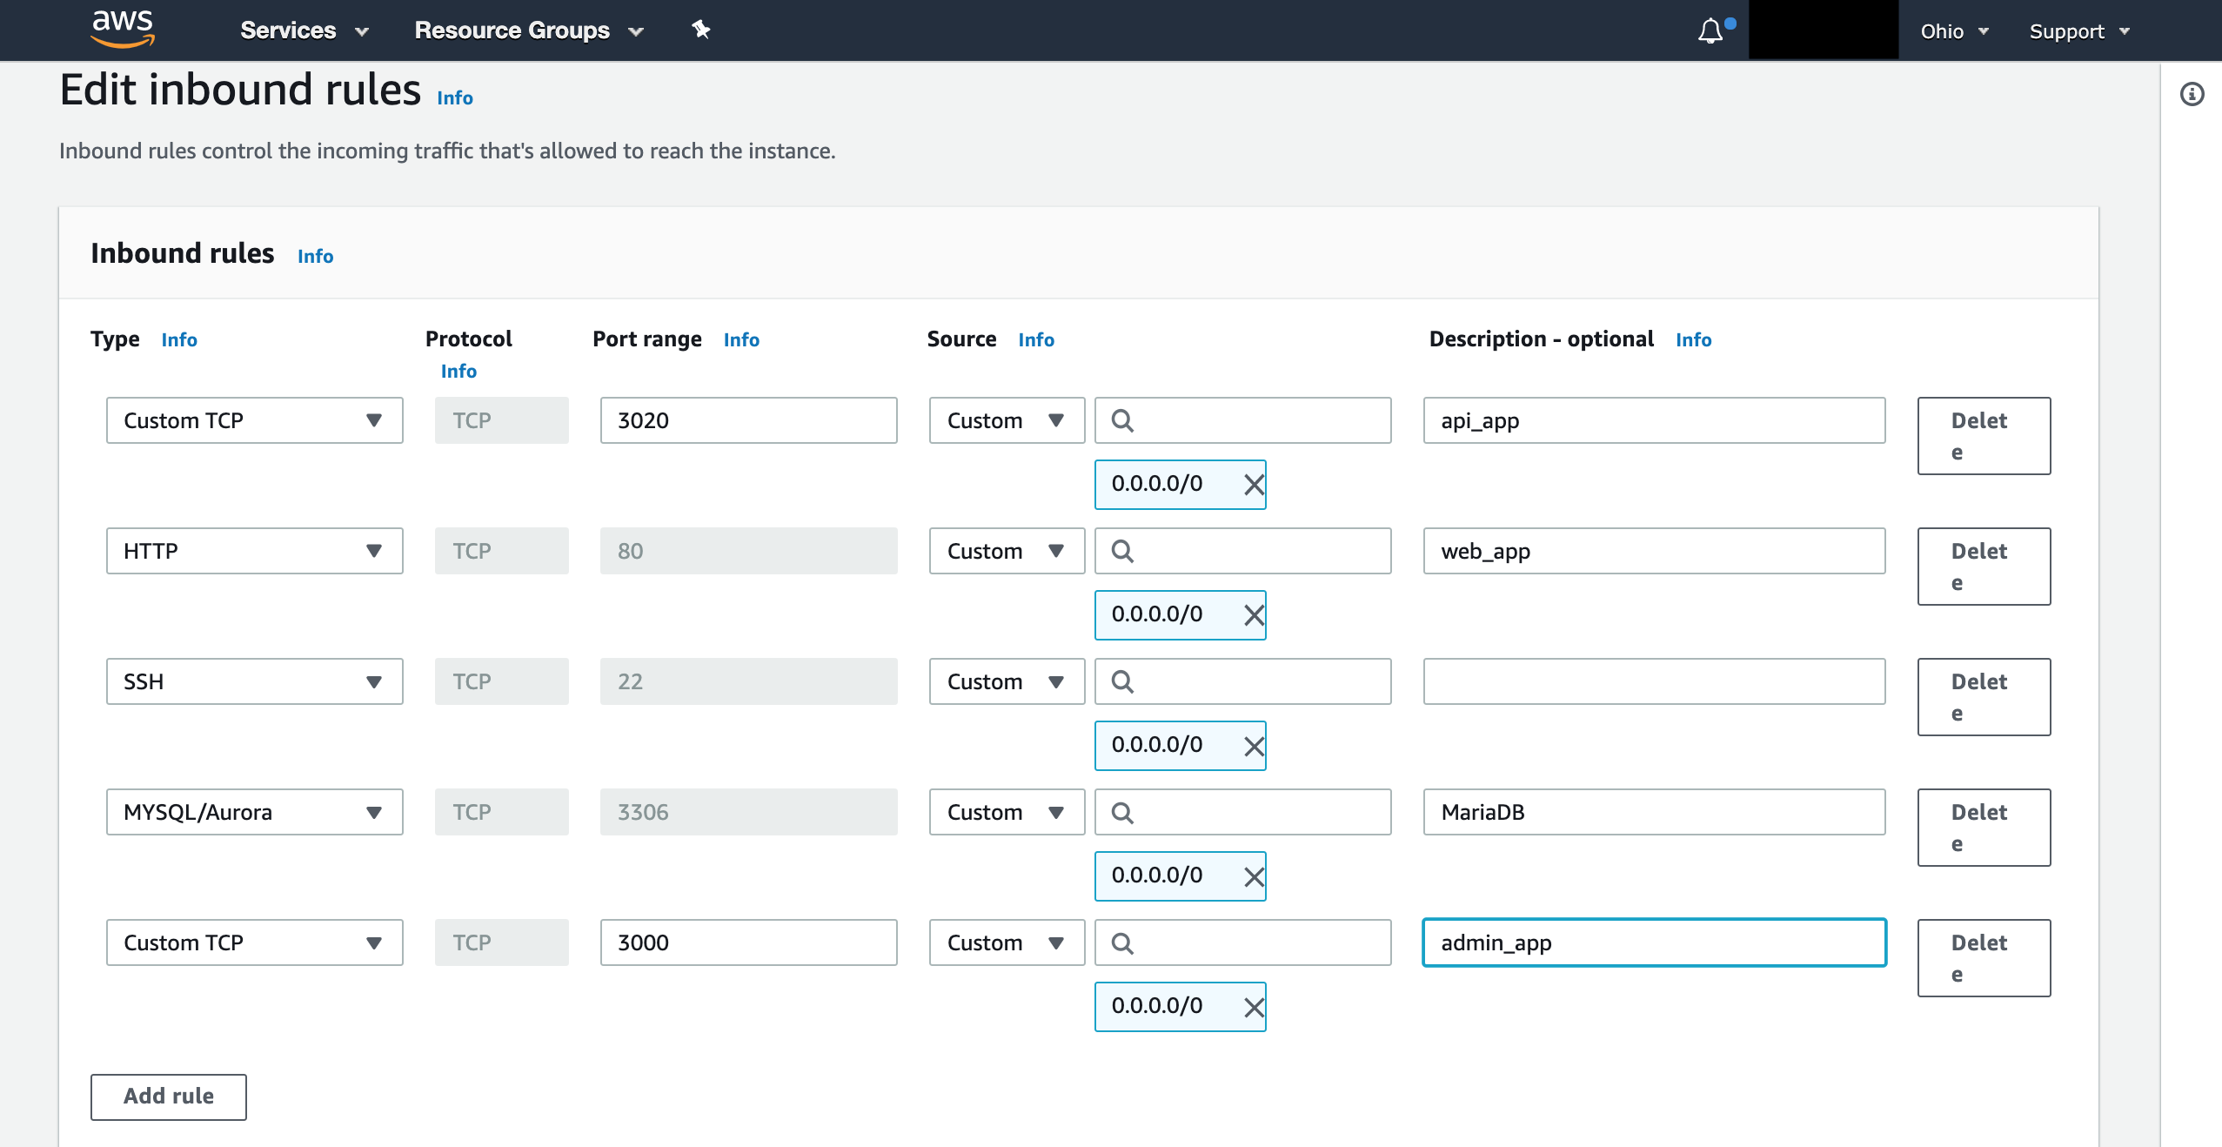Open the MYSQL/Aurora type dropdown
Image resolution: width=2222 pixels, height=1147 pixels.
pos(255,812)
